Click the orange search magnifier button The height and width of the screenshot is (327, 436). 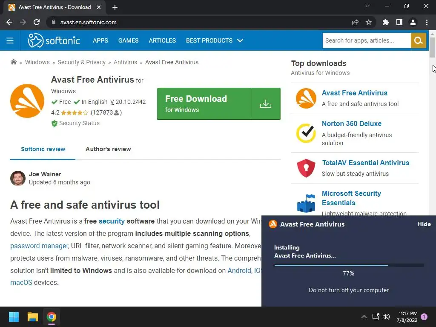418,40
